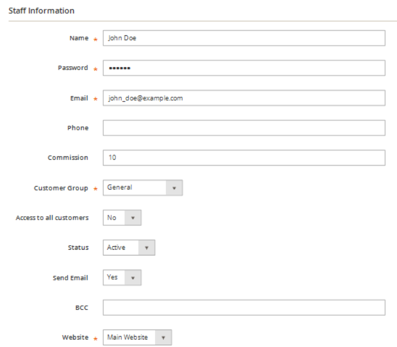Click the Name input field
The height and width of the screenshot is (347, 397).
point(244,38)
